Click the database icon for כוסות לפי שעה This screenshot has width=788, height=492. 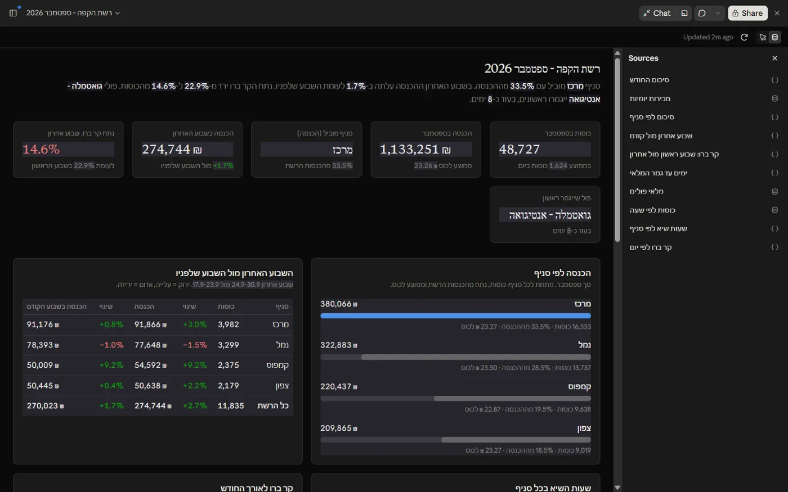[774, 210]
